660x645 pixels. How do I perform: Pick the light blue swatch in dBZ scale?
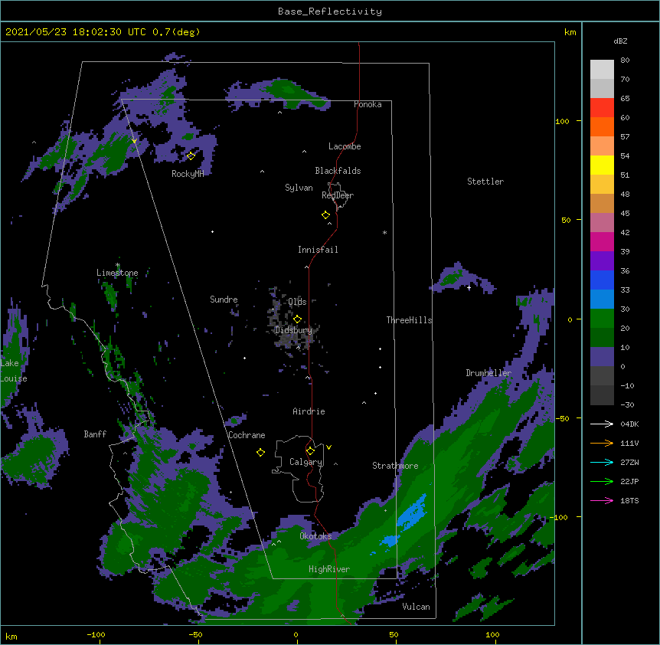pos(602,299)
